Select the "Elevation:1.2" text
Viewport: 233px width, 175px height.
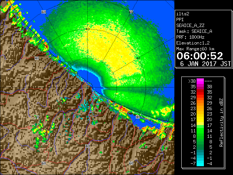pyautogui.click(x=193, y=43)
